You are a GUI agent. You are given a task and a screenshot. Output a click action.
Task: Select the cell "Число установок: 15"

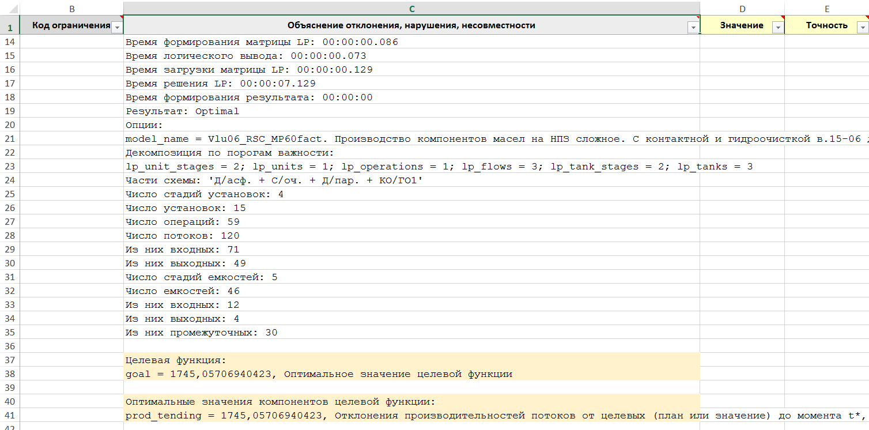pyautogui.click(x=186, y=208)
